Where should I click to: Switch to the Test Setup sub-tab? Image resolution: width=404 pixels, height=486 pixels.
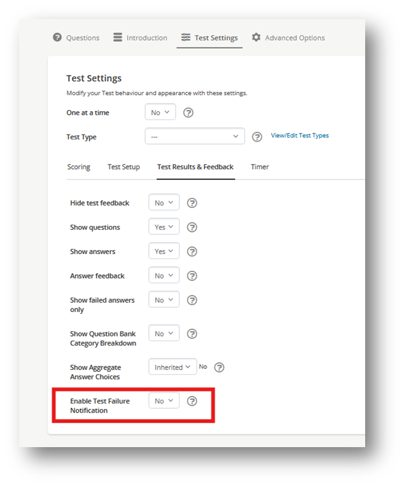pos(124,167)
